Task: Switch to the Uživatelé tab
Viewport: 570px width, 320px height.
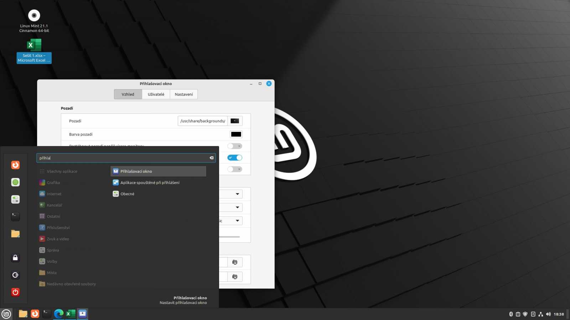Action: 156,94
